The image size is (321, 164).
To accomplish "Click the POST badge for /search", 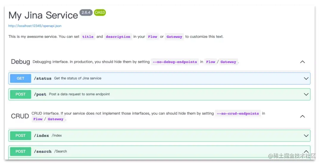I will [x=21, y=151].
